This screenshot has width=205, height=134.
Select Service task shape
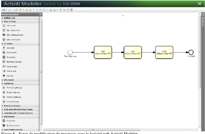tap(10, 53)
